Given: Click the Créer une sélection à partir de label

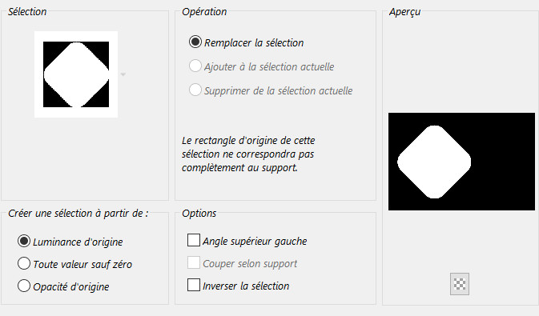Looking at the screenshot, I should coord(78,214).
